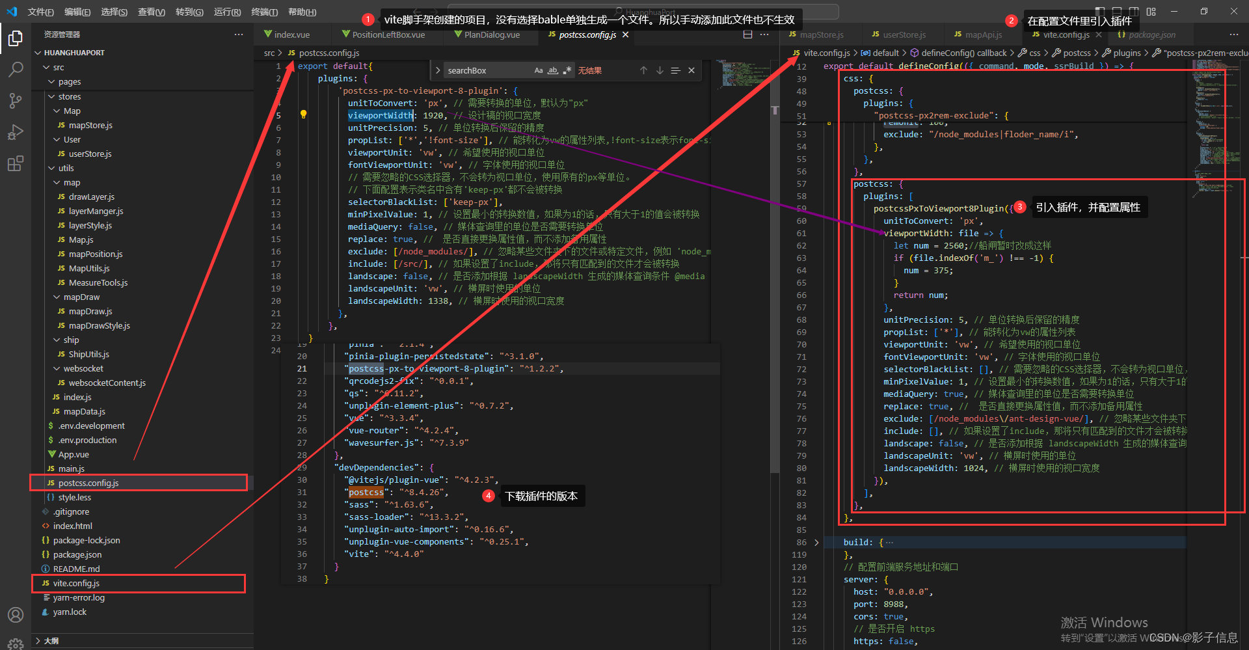Open postcss.config.js in the file tree
1249x650 pixels.
coord(88,483)
